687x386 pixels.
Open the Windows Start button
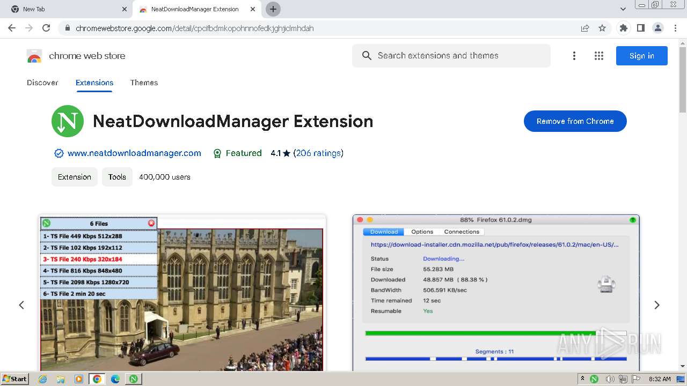[15, 379]
